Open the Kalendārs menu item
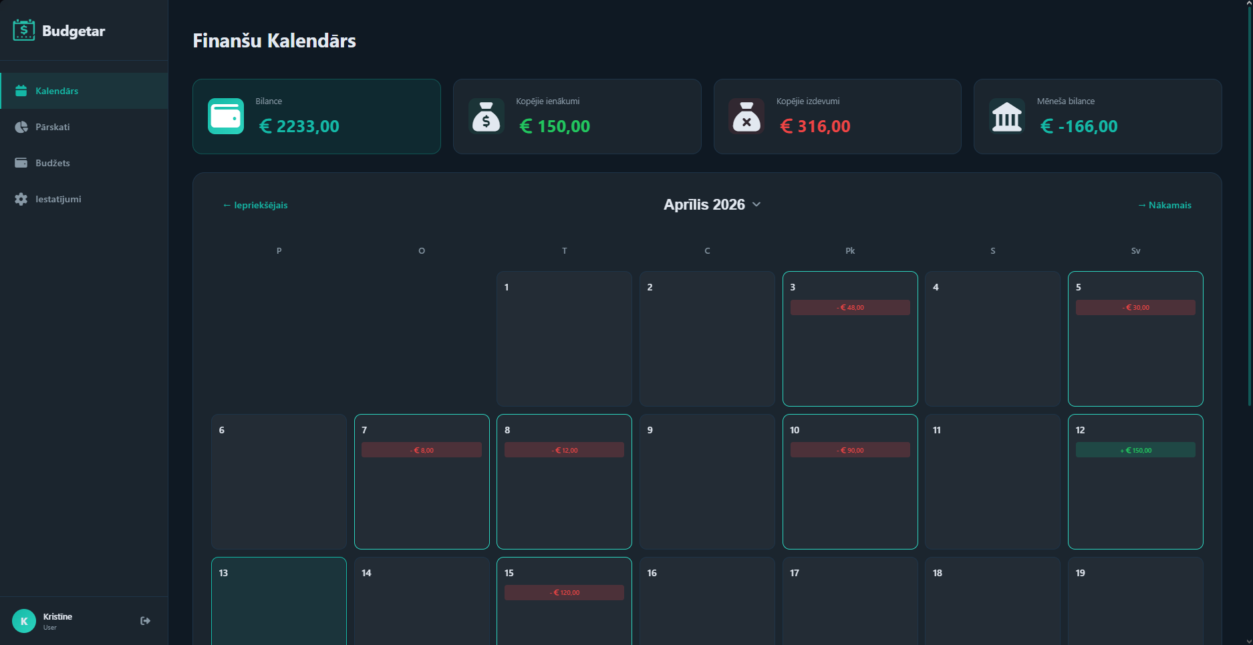Image resolution: width=1253 pixels, height=645 pixels. pos(84,91)
